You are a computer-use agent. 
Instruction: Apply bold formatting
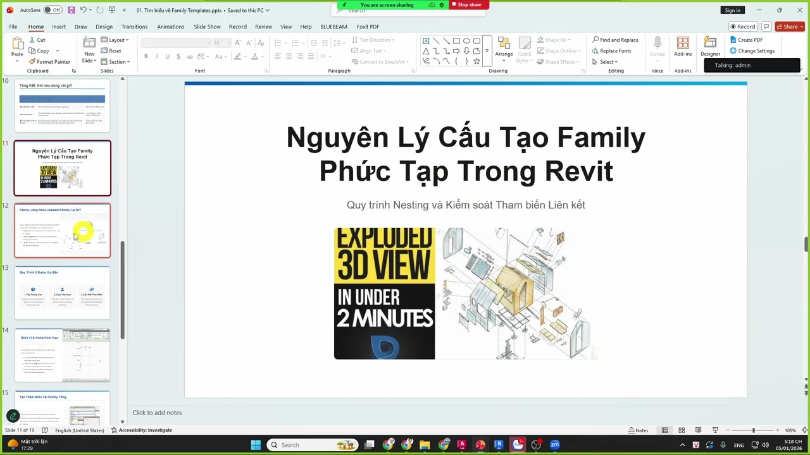pyautogui.click(x=146, y=56)
